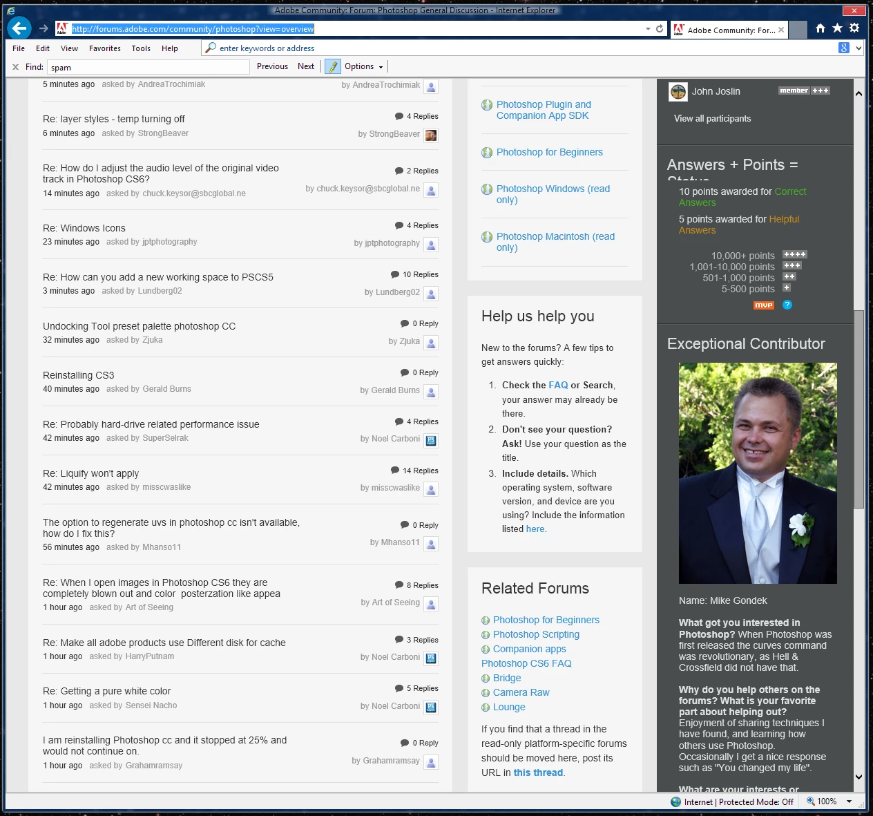Click the Previous find button
Viewport: 873px width, 816px height.
[x=272, y=66]
